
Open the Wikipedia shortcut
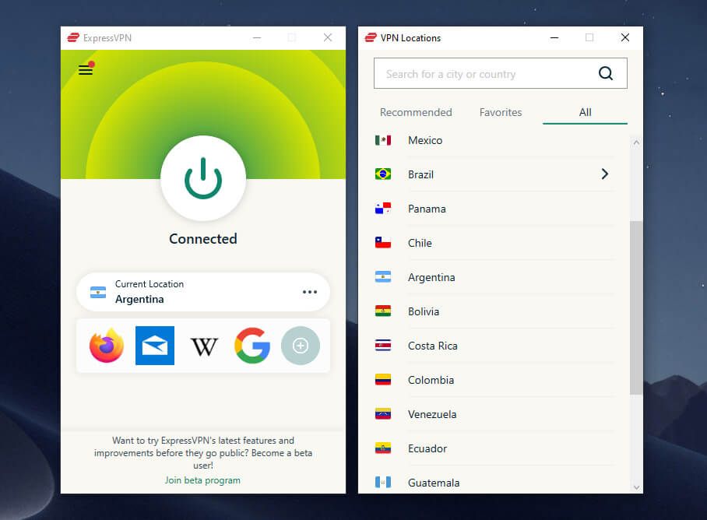[204, 346]
